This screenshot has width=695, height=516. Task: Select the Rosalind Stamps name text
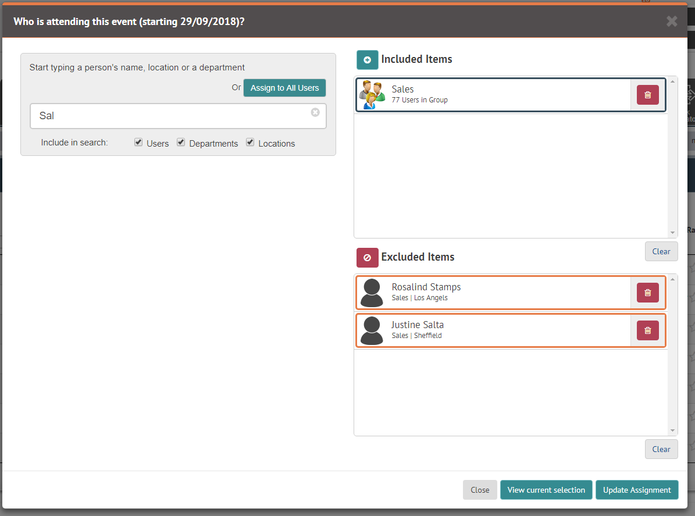[x=426, y=287]
